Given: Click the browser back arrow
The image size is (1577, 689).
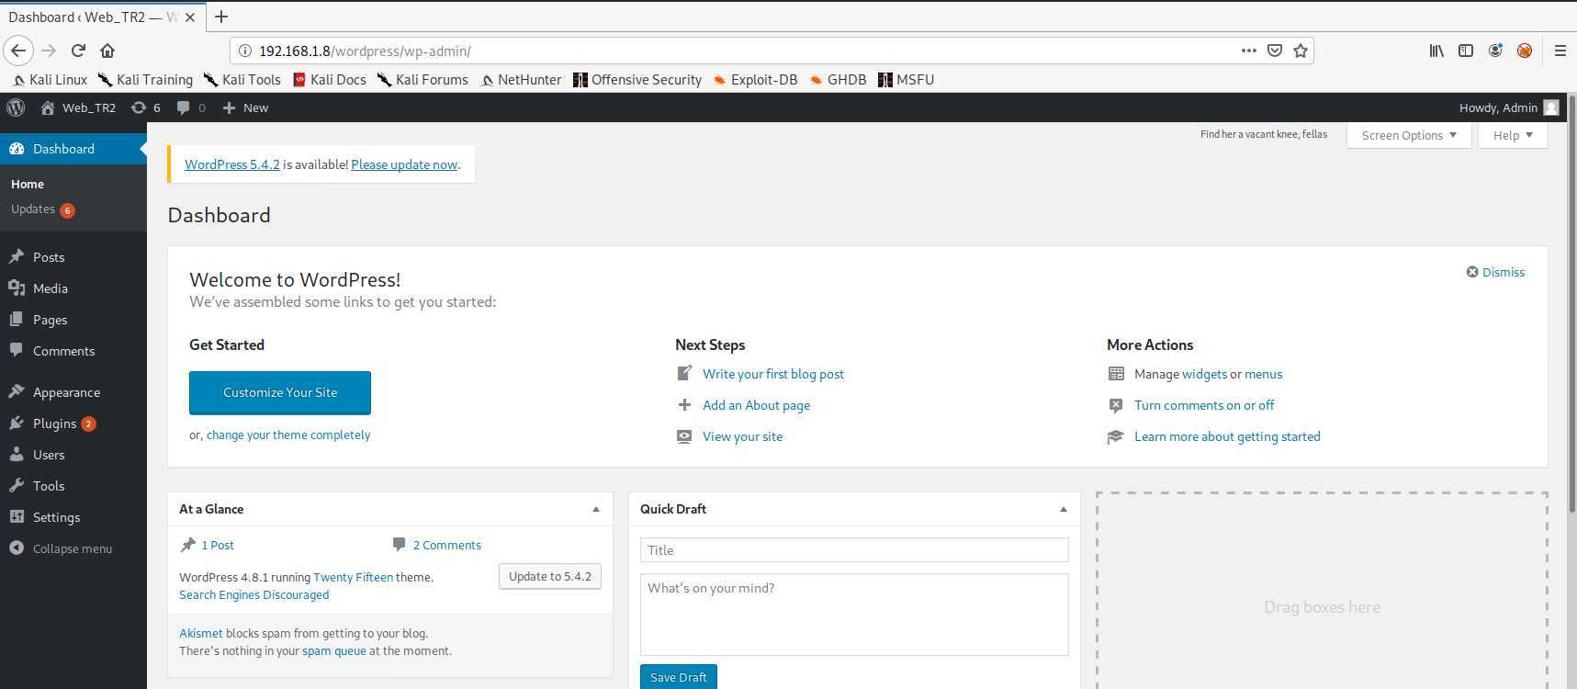Looking at the screenshot, I should click(18, 51).
